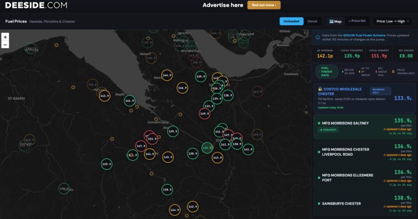Open the Sainsburys Chester station card
The image size is (418, 219).
coord(364,204)
